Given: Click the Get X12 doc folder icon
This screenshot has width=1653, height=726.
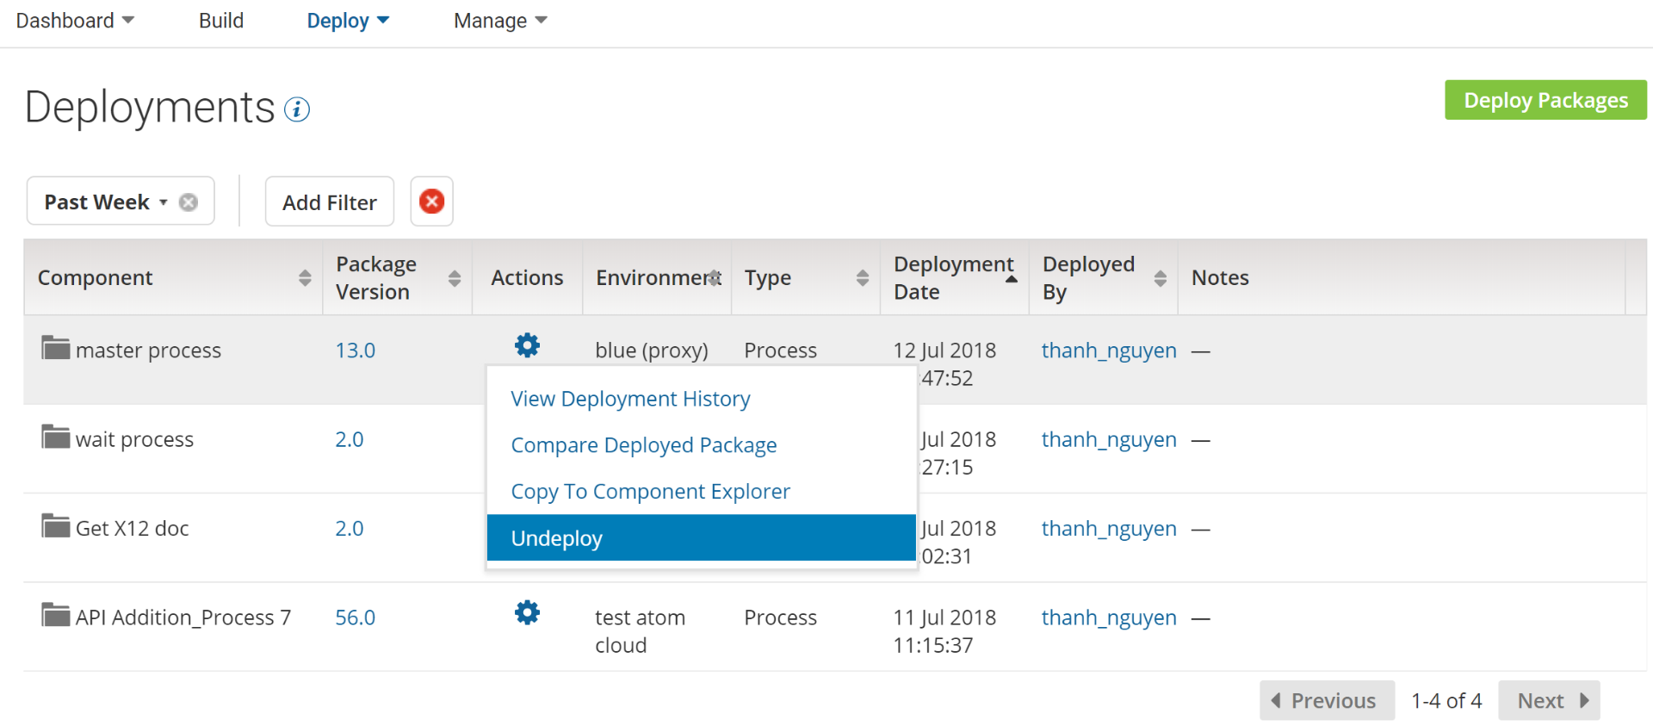Looking at the screenshot, I should pyautogui.click(x=56, y=525).
